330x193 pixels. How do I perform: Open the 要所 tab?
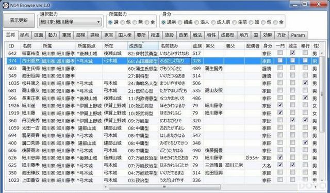coord(141,35)
